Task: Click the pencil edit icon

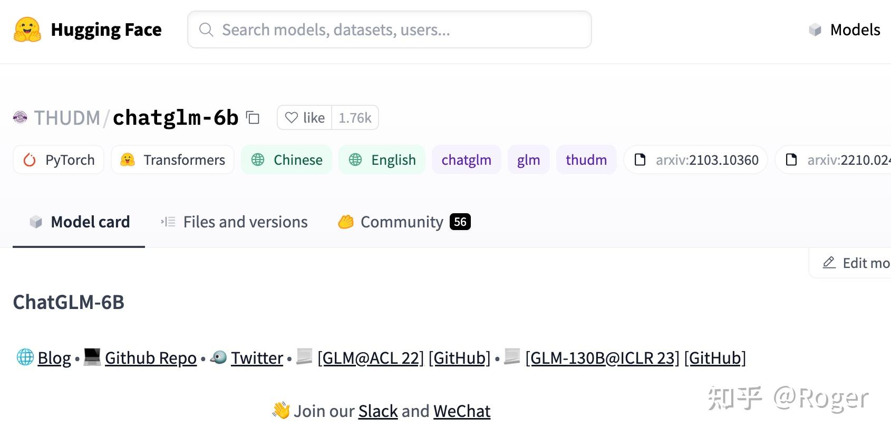Action: 829,263
